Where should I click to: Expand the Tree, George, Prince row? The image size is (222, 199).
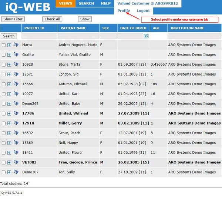coord(9,163)
